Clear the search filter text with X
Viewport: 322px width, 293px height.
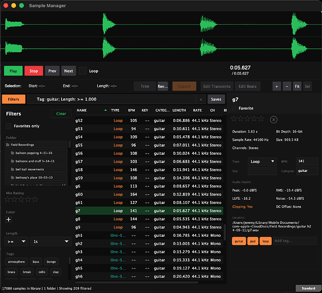(x=201, y=100)
